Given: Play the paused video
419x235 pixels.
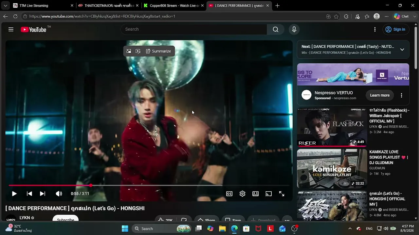Looking at the screenshot, I should click(x=14, y=194).
